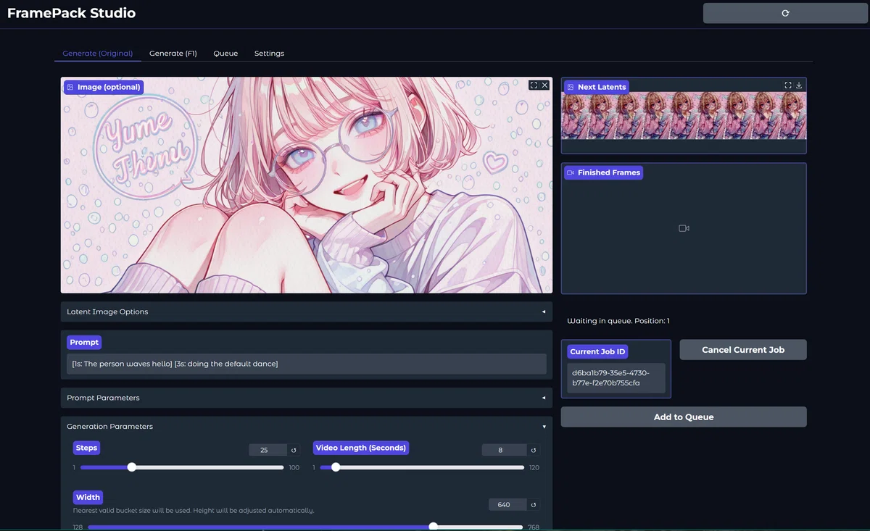Click the Add to Queue button
Viewport: 870px width, 531px height.
click(684, 417)
